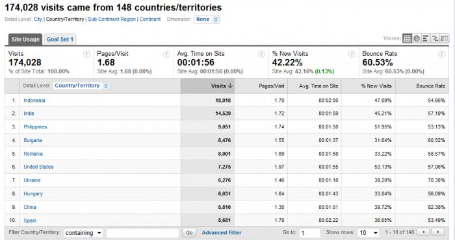455x240 pixels.
Task: Click Spain's time on site 00:02:22
Action: (328, 220)
